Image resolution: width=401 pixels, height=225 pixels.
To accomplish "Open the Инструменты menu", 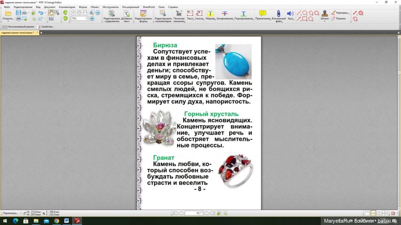I will (x=110, y=8).
